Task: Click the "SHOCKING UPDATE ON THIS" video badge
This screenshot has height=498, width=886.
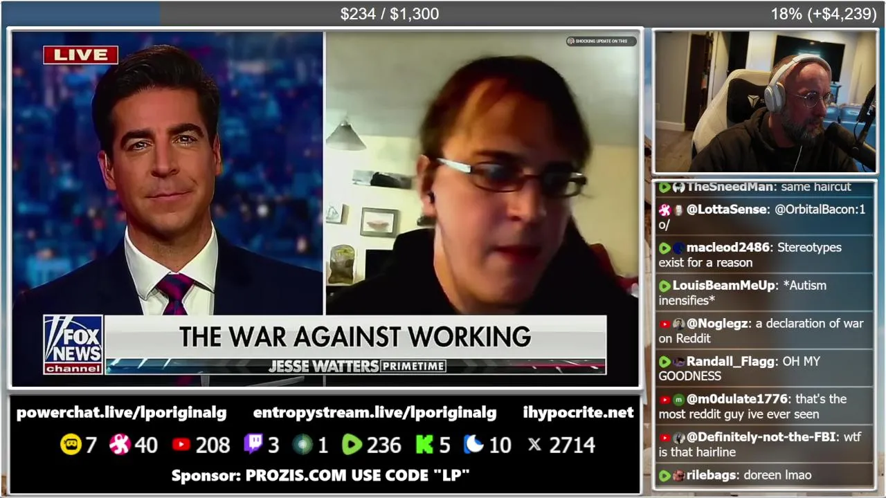Action: click(x=601, y=41)
